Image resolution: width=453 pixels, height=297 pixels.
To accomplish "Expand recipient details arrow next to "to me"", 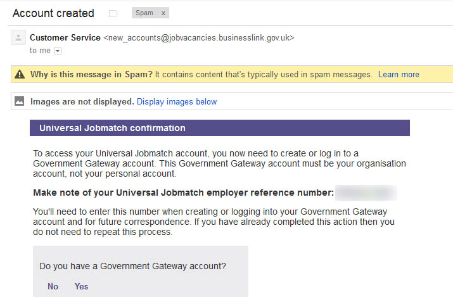I will [x=58, y=51].
